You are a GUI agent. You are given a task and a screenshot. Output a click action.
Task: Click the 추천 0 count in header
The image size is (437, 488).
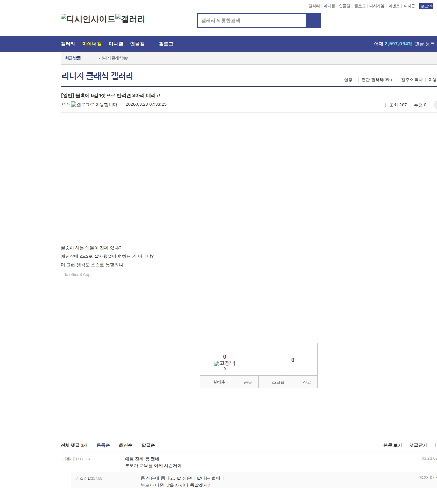(x=420, y=105)
